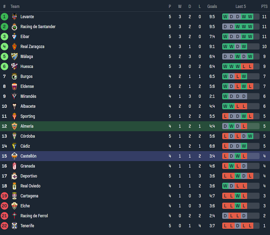The height and width of the screenshot is (235, 270).
Task: Click the Levante club crest icon
Action: pos(14,17)
